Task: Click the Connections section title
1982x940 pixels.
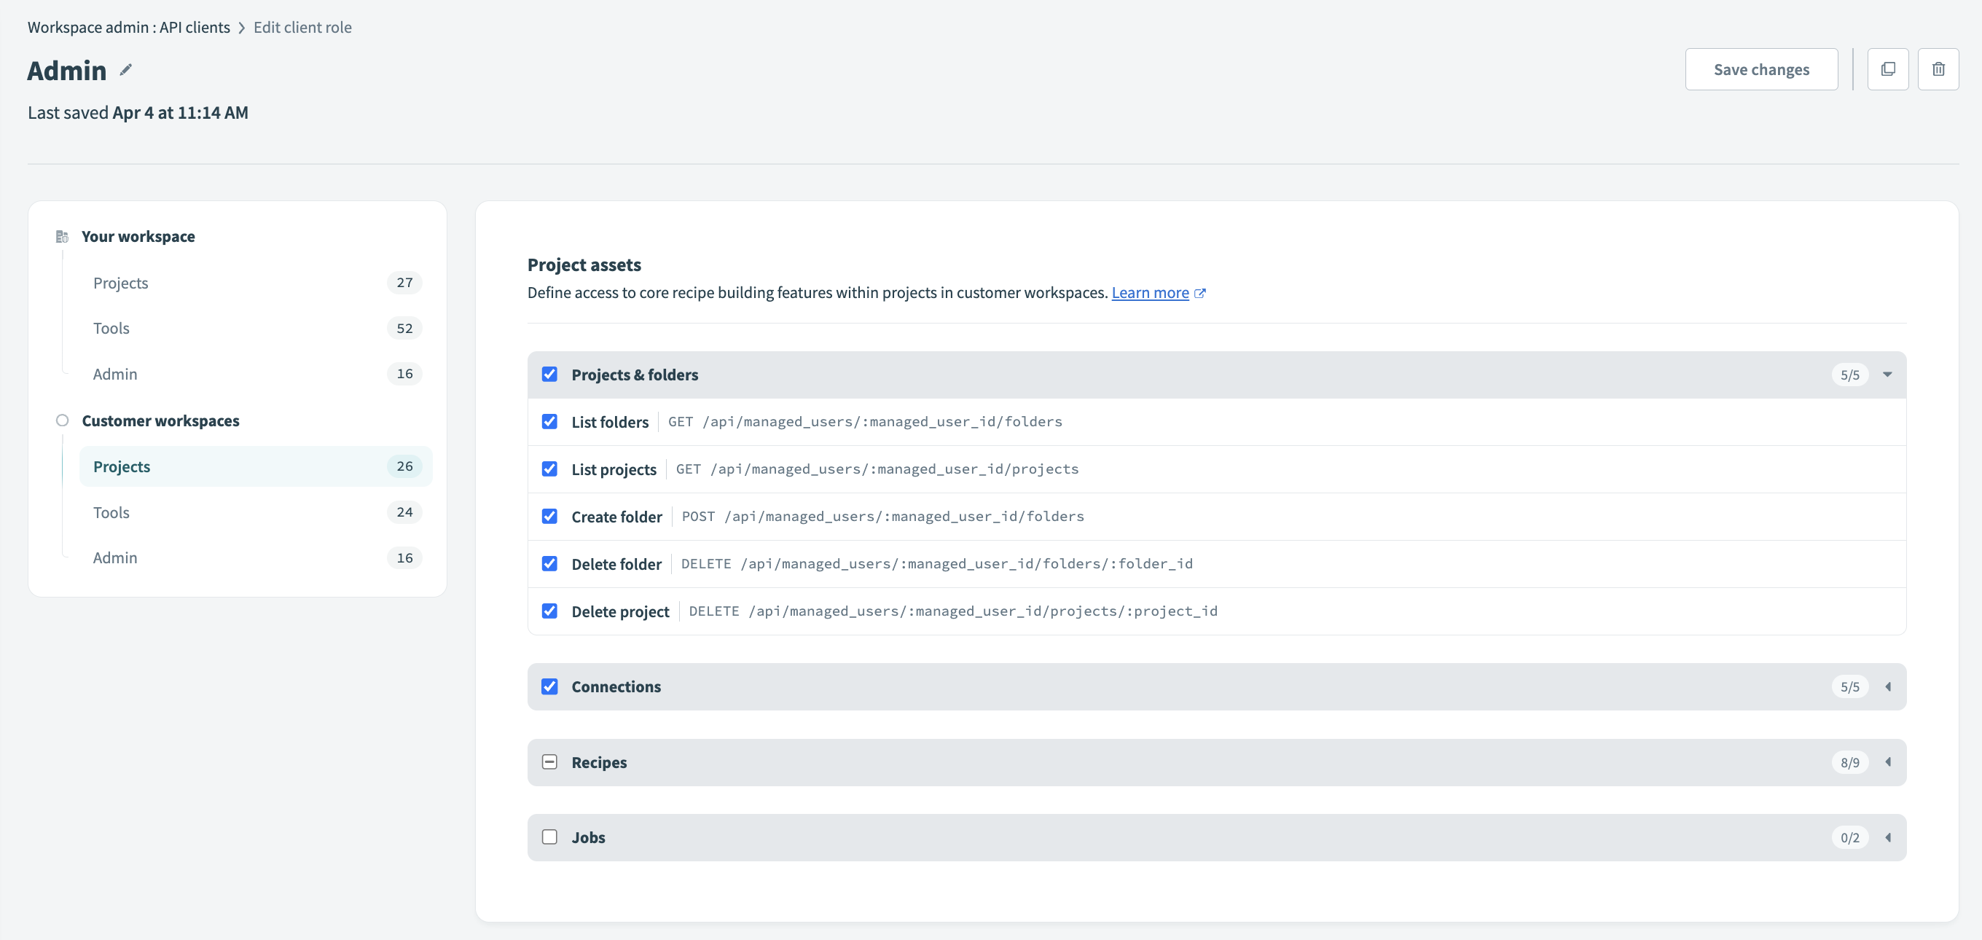Action: click(x=616, y=686)
